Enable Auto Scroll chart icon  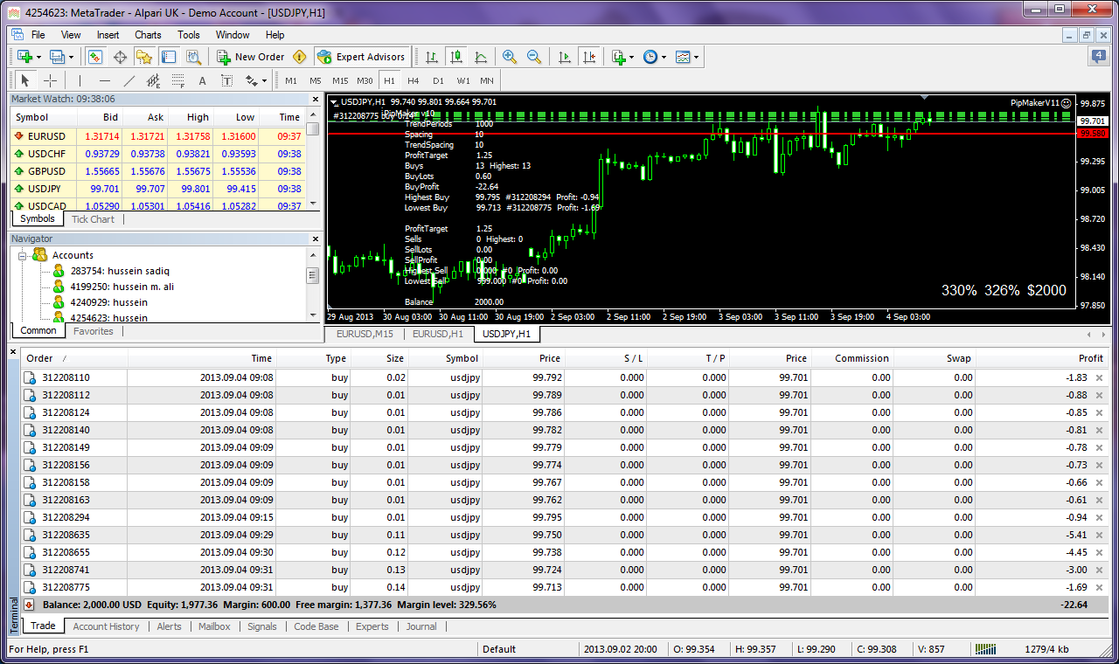[x=564, y=57]
